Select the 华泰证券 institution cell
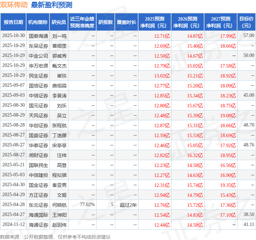 38,145
